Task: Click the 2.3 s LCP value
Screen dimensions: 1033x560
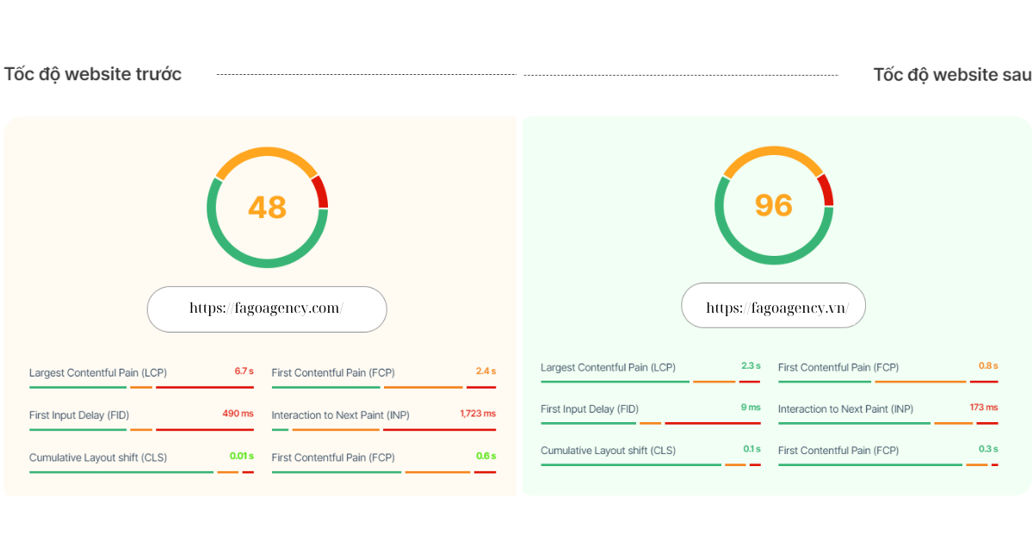Action: (x=751, y=366)
